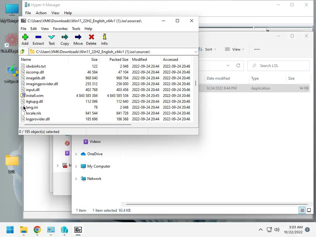Expand the My Computer tree node

pyautogui.click(x=76, y=166)
